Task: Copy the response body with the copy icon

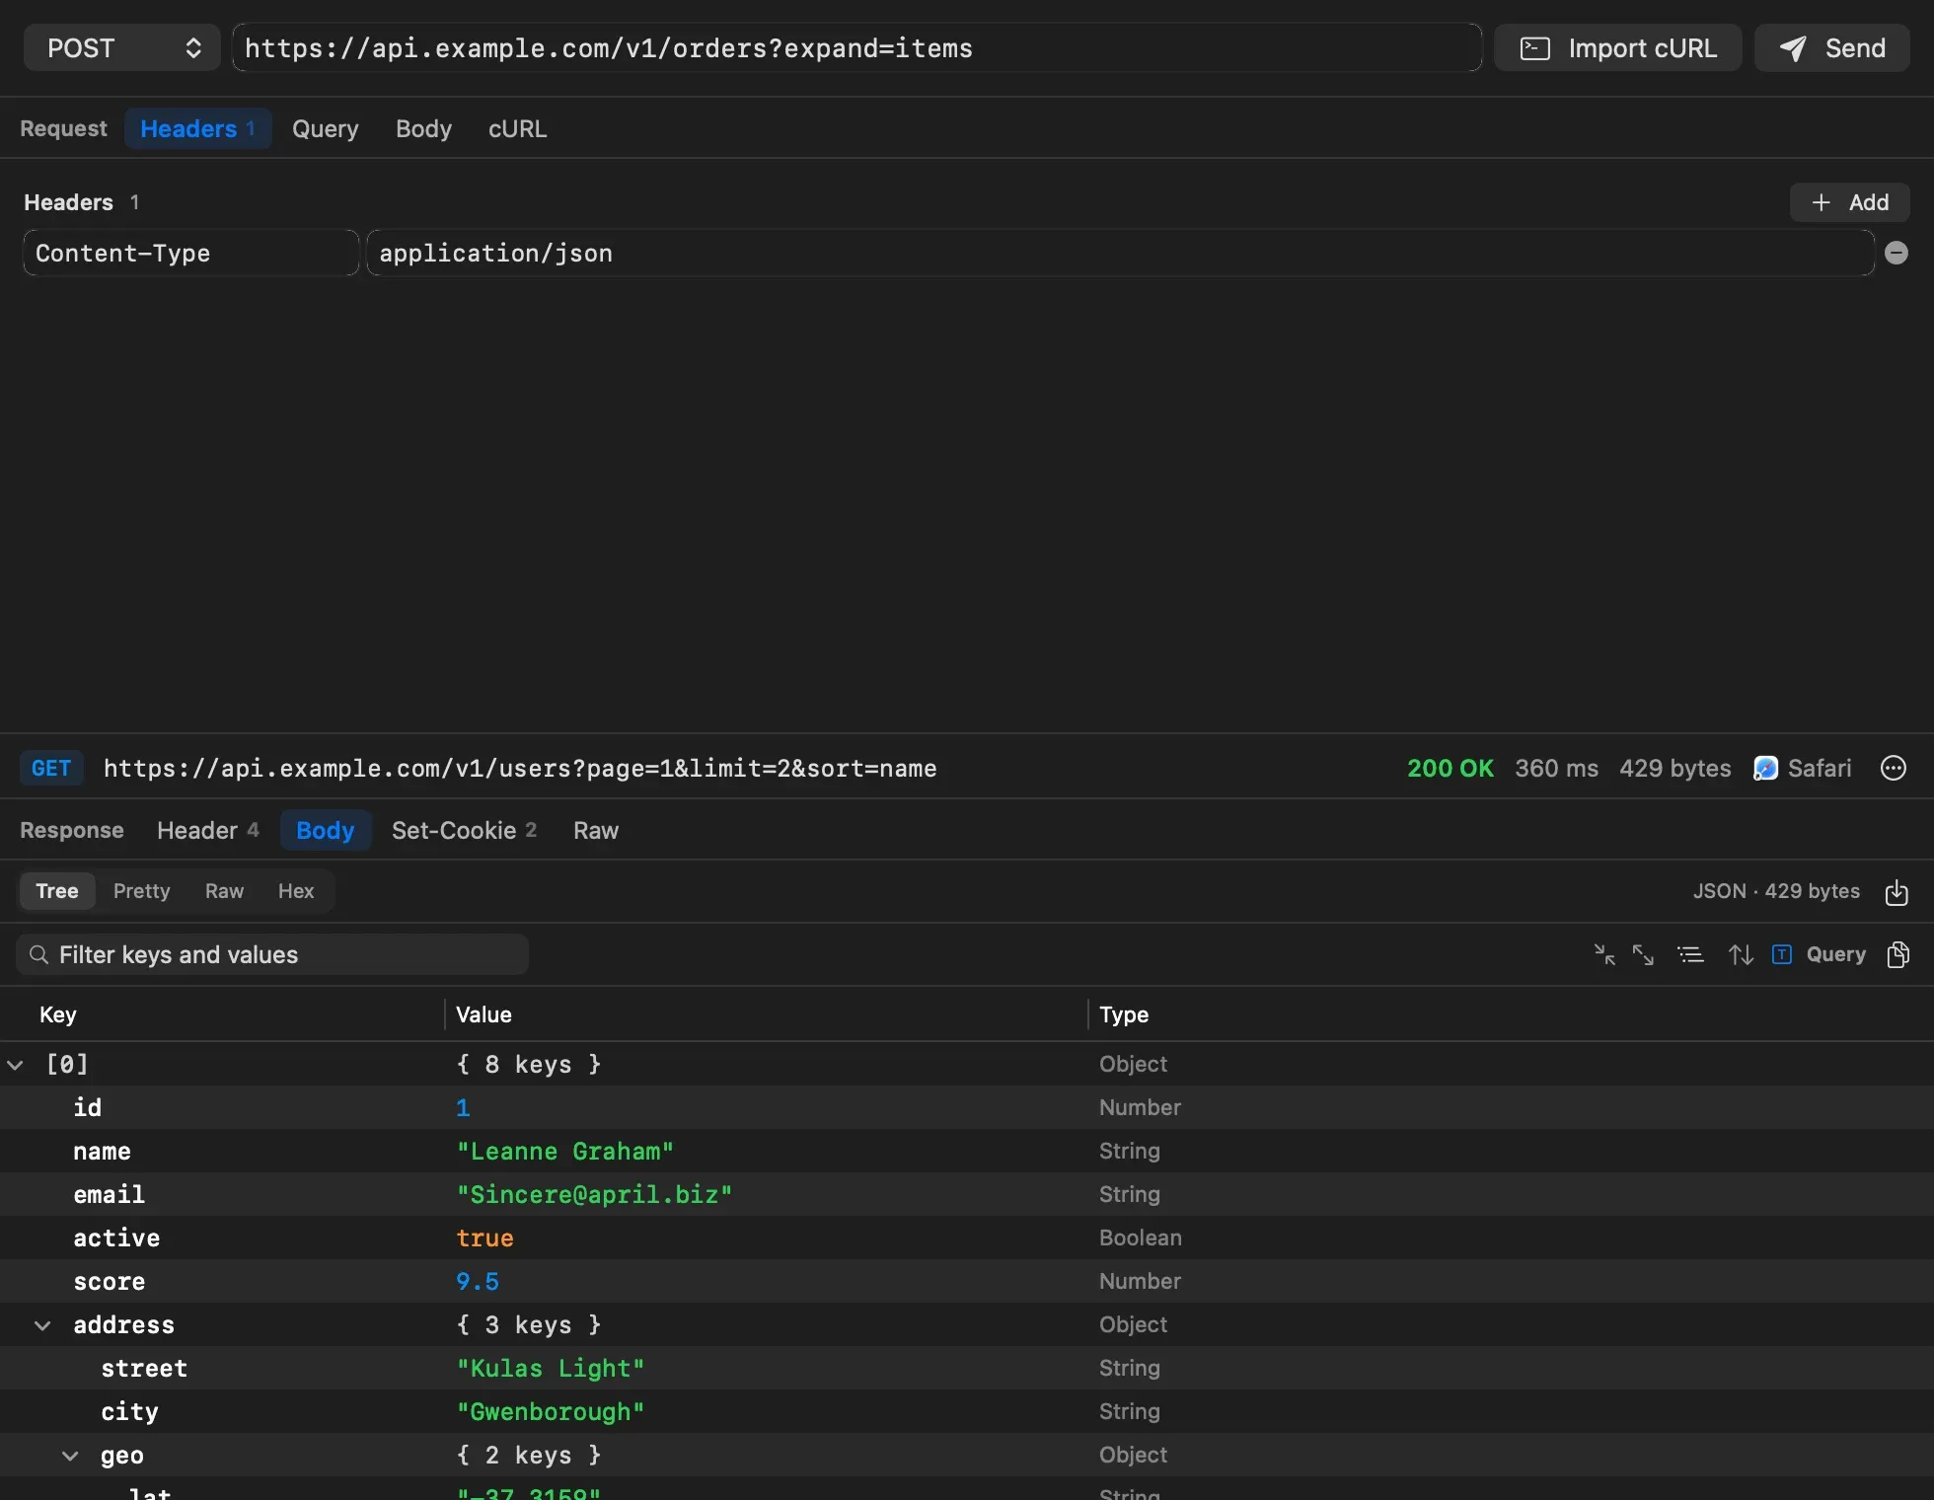Action: point(1897,954)
